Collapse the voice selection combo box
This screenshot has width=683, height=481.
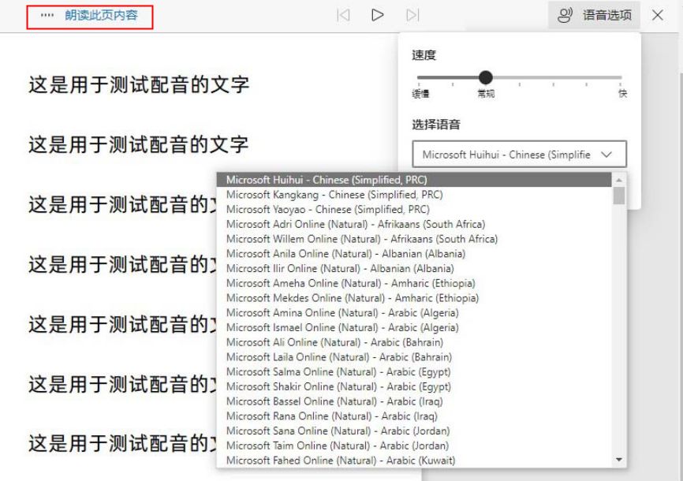pyautogui.click(x=519, y=155)
